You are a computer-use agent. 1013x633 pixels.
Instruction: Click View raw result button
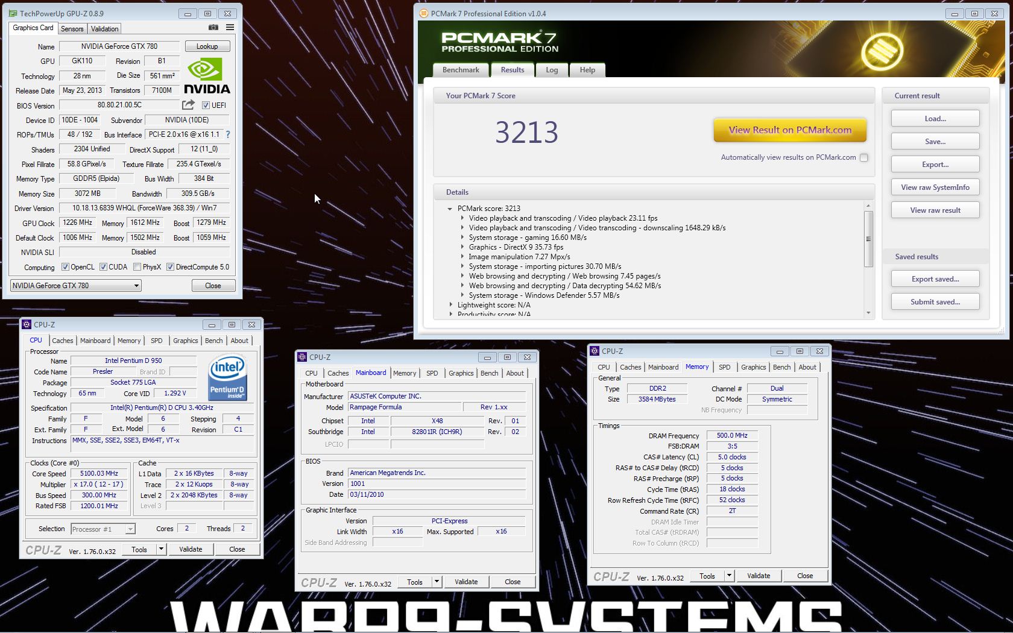click(935, 210)
